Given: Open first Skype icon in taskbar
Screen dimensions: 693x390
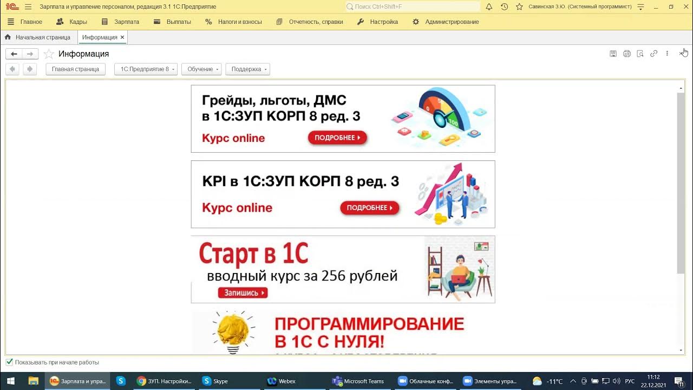Looking at the screenshot, I should [121, 381].
